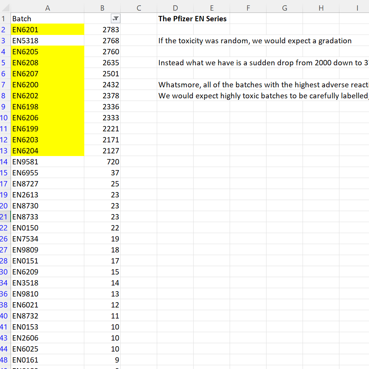Click column D header to select it
Screen dimensions: 369x369
click(x=175, y=7)
